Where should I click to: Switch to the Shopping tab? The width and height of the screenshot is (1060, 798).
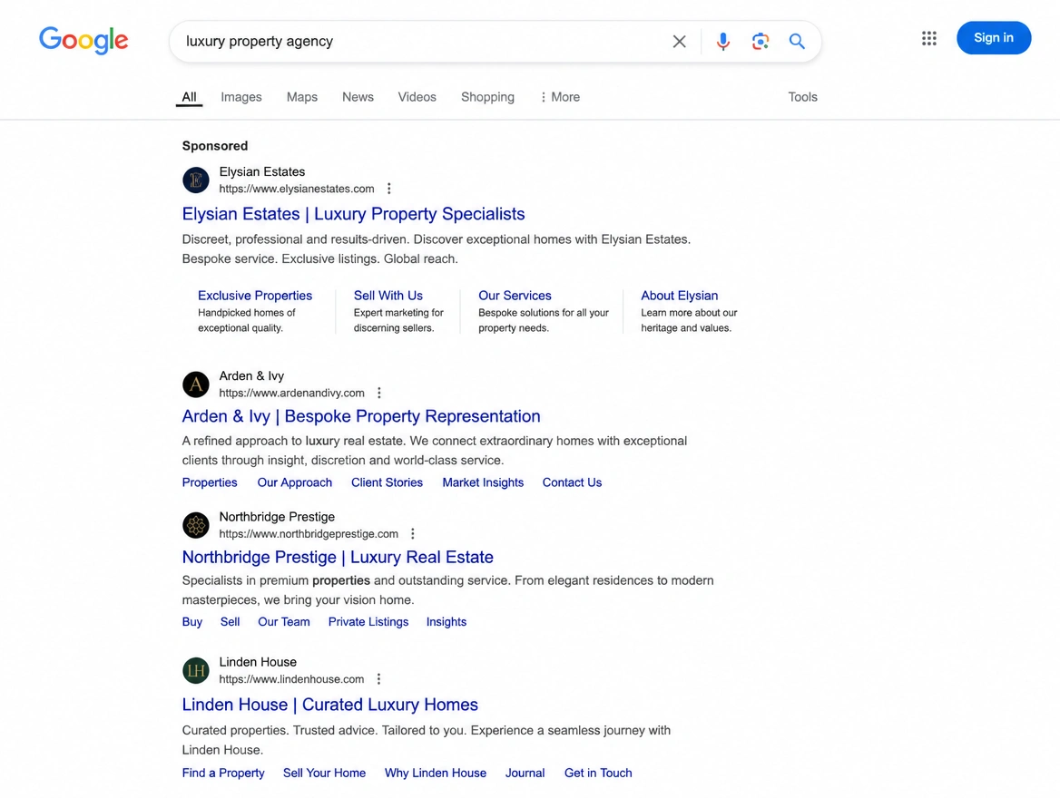coord(487,97)
